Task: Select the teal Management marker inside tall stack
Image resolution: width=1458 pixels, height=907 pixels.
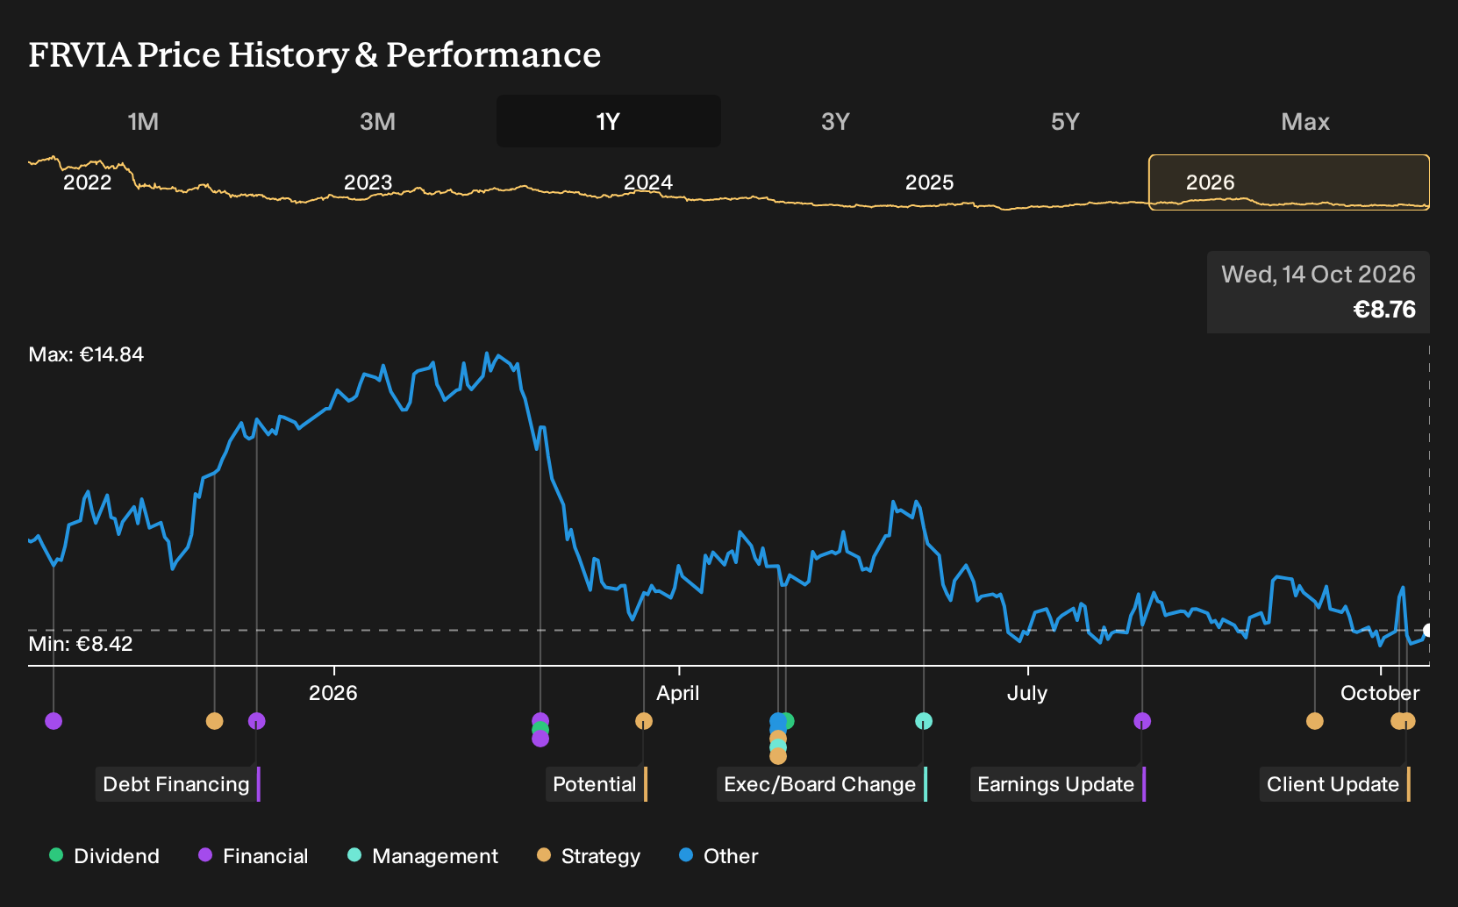Action: tap(778, 747)
